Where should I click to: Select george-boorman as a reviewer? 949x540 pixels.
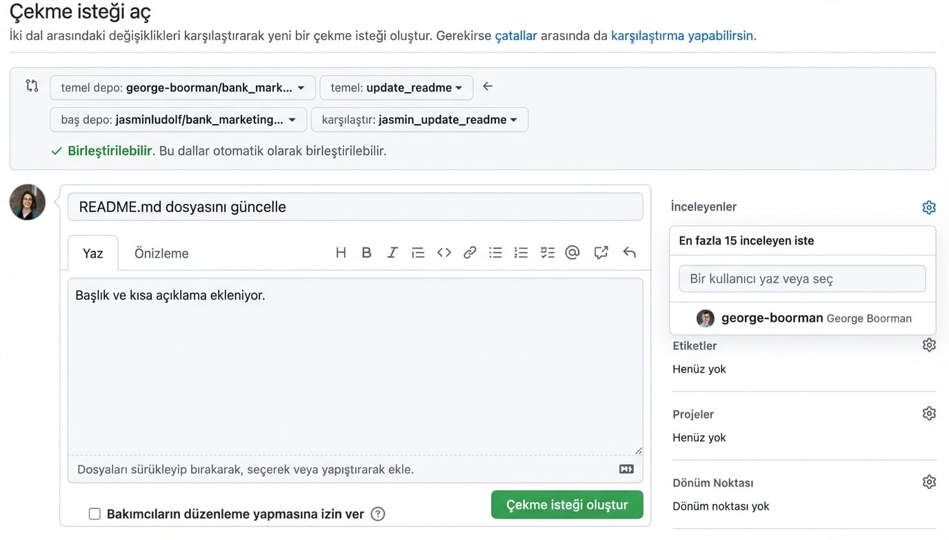771,318
